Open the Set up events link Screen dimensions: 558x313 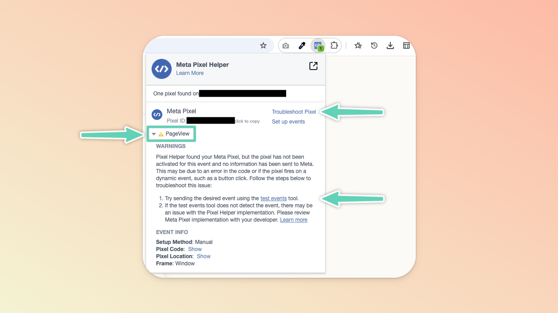(x=288, y=122)
